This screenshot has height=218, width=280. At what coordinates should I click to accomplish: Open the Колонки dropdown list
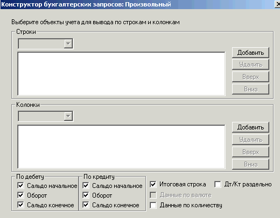[x=68, y=116]
